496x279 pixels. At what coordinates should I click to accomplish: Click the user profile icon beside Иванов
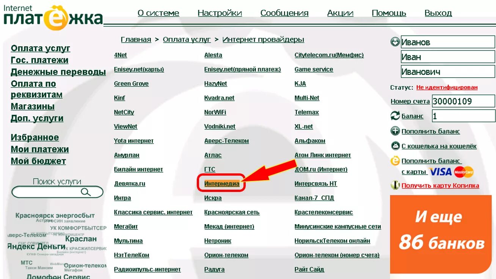395,42
